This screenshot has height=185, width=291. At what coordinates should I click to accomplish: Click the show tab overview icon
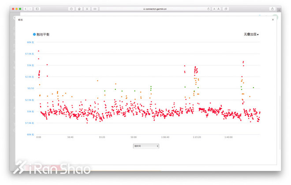pos(226,9)
